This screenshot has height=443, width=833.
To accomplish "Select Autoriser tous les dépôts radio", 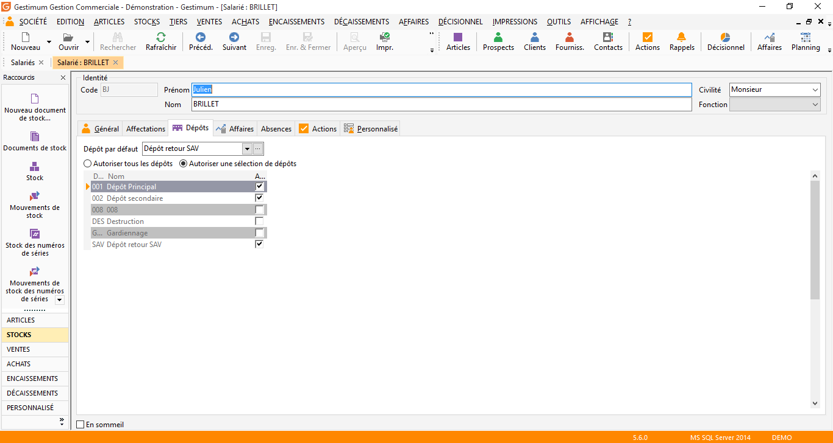I will pos(88,164).
